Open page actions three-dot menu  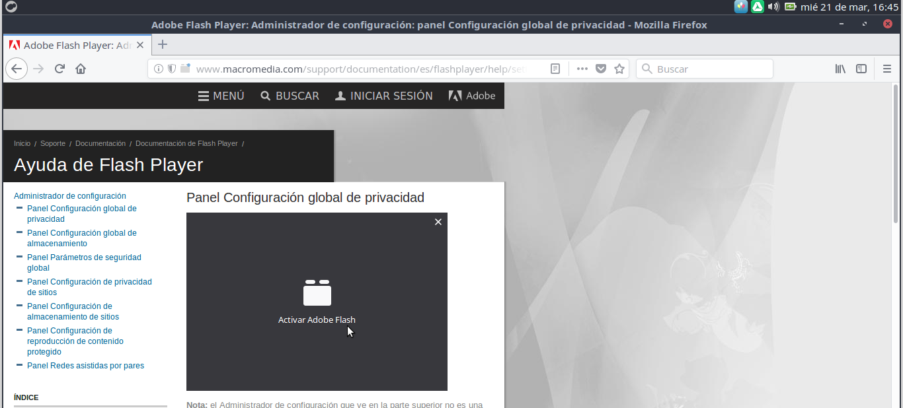tap(582, 69)
